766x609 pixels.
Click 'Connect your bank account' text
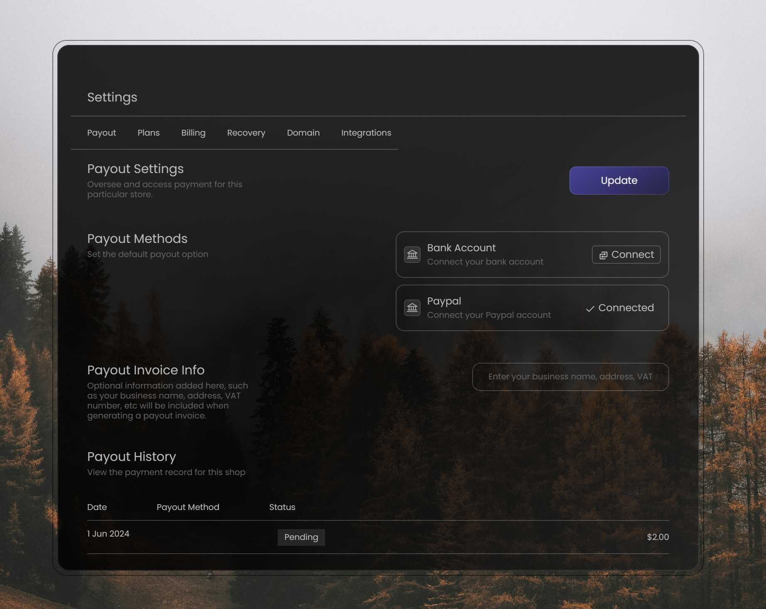point(485,262)
